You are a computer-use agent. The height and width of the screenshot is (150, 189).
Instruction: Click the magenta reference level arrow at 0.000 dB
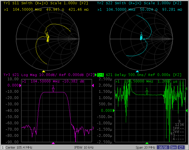[x=21, y=85]
